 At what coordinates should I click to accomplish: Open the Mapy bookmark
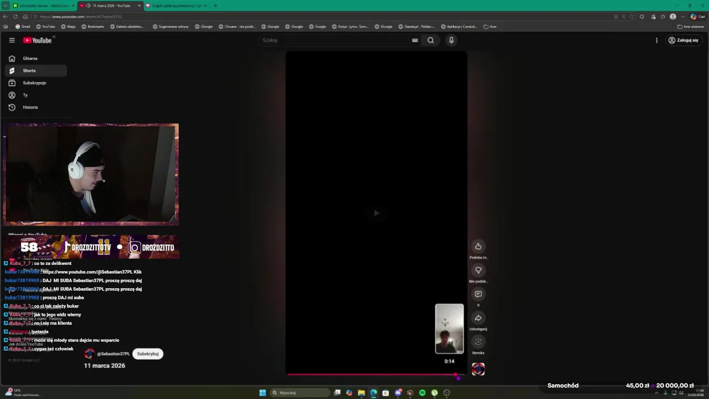(68, 26)
